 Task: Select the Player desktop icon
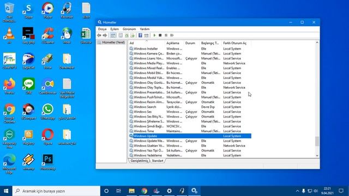pos(48,10)
